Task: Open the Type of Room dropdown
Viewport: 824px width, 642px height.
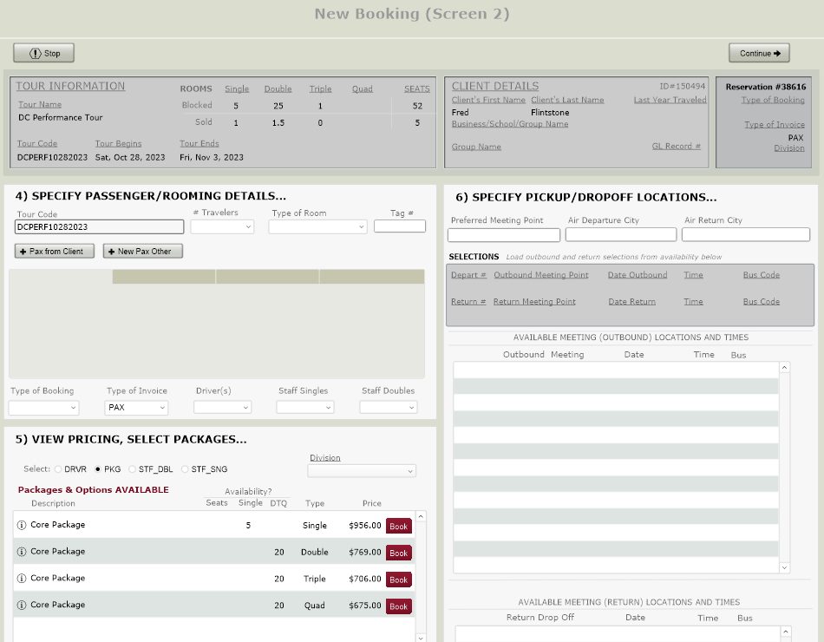Action: click(x=317, y=226)
